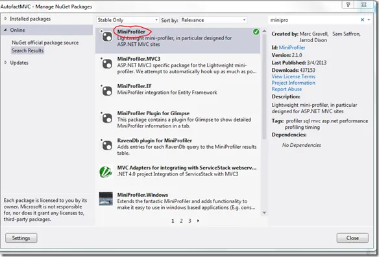379x257 pixels.
Task: Click the green installed checkmark icon
Action: [256, 32]
